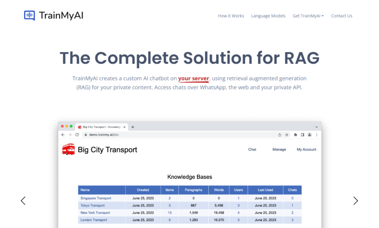Screen dimensions: 379x228
Task: Click the browser back arrow in the demo
Action: pyautogui.click(x=63, y=135)
